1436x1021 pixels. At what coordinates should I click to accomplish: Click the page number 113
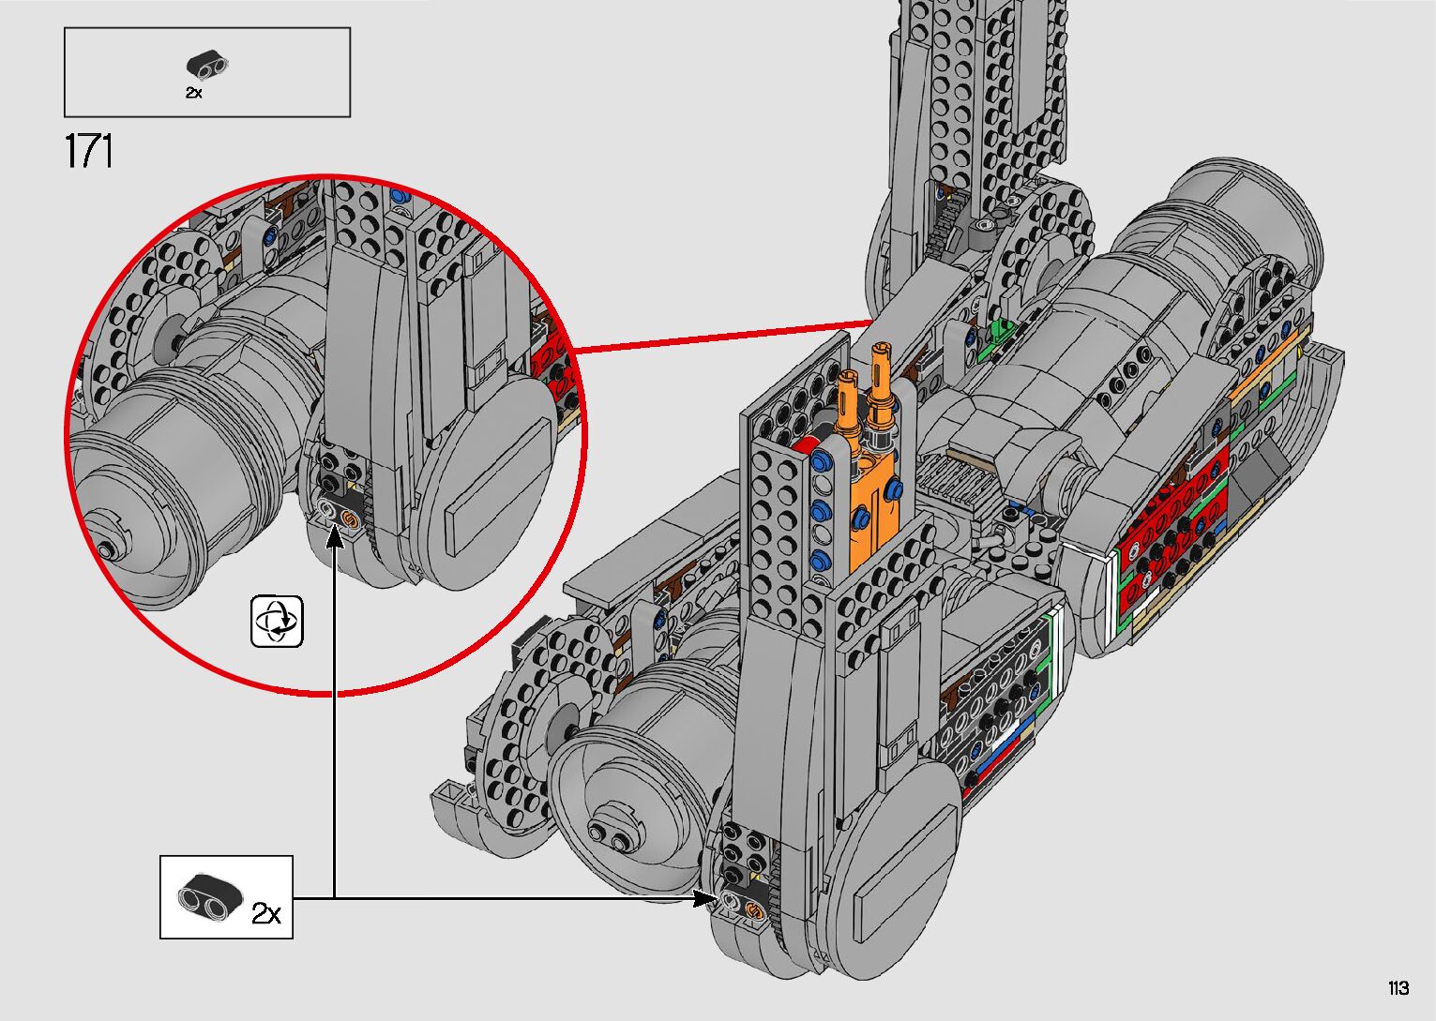tap(1398, 988)
